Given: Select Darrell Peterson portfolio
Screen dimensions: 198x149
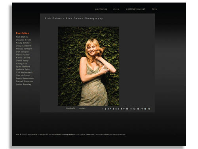Looking at the screenshot, I should point(25,81).
